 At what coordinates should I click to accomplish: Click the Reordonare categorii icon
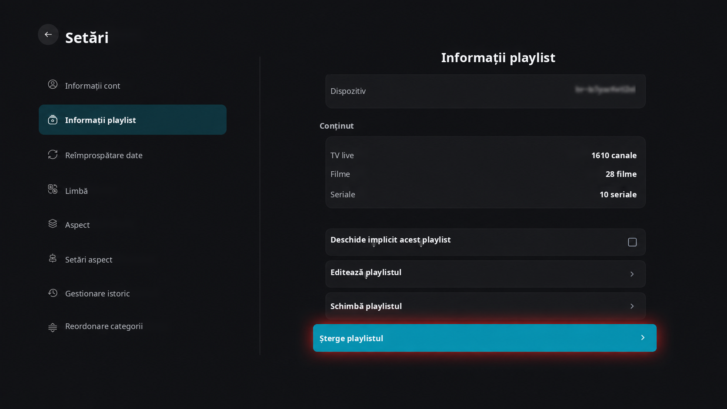point(53,327)
